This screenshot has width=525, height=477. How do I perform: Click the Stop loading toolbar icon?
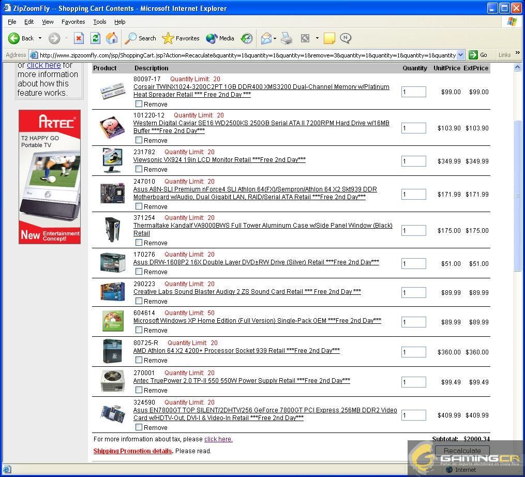[x=79, y=38]
